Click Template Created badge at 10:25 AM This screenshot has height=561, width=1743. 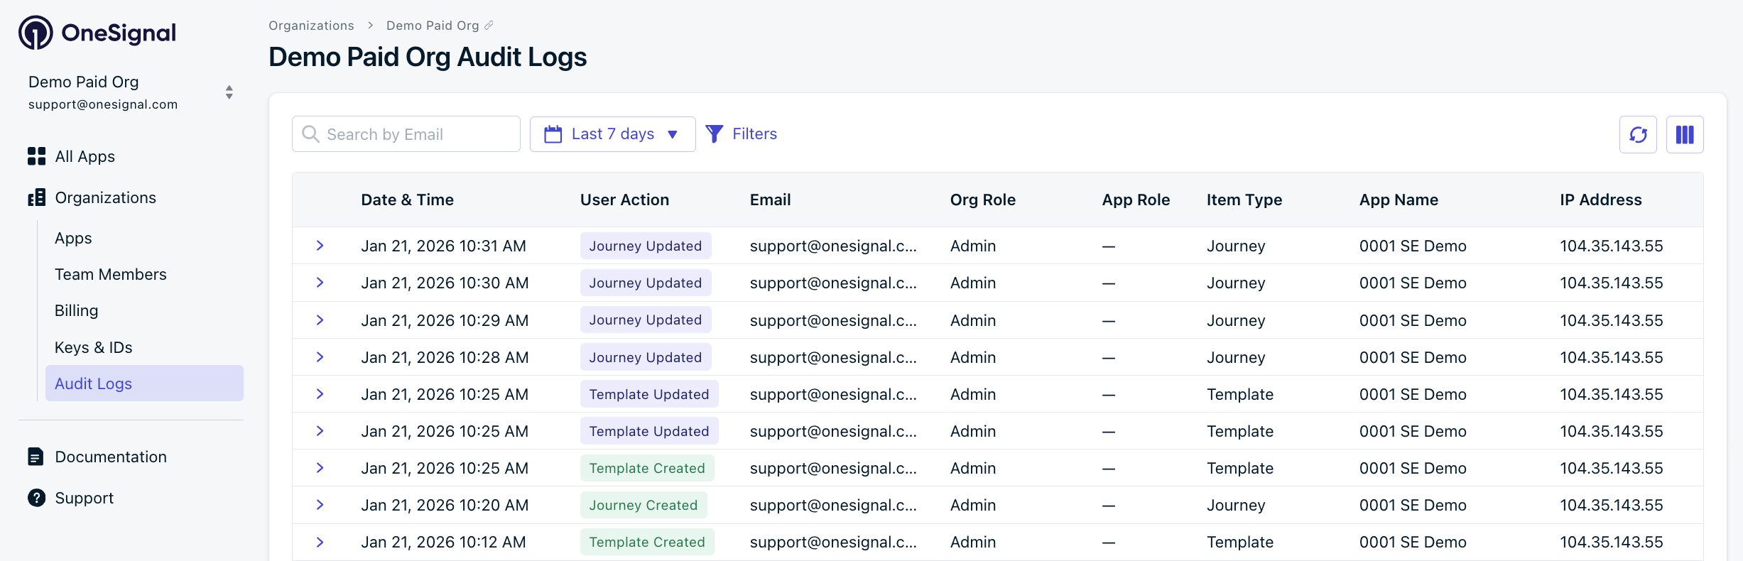(647, 468)
